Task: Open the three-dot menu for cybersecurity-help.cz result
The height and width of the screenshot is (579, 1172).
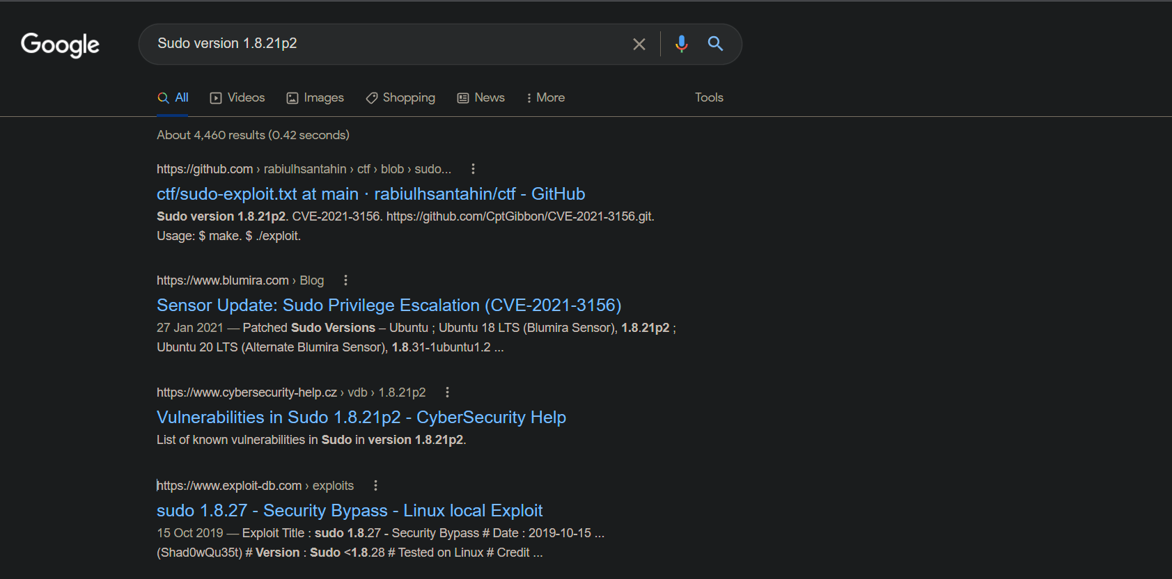Action: pyautogui.click(x=447, y=392)
